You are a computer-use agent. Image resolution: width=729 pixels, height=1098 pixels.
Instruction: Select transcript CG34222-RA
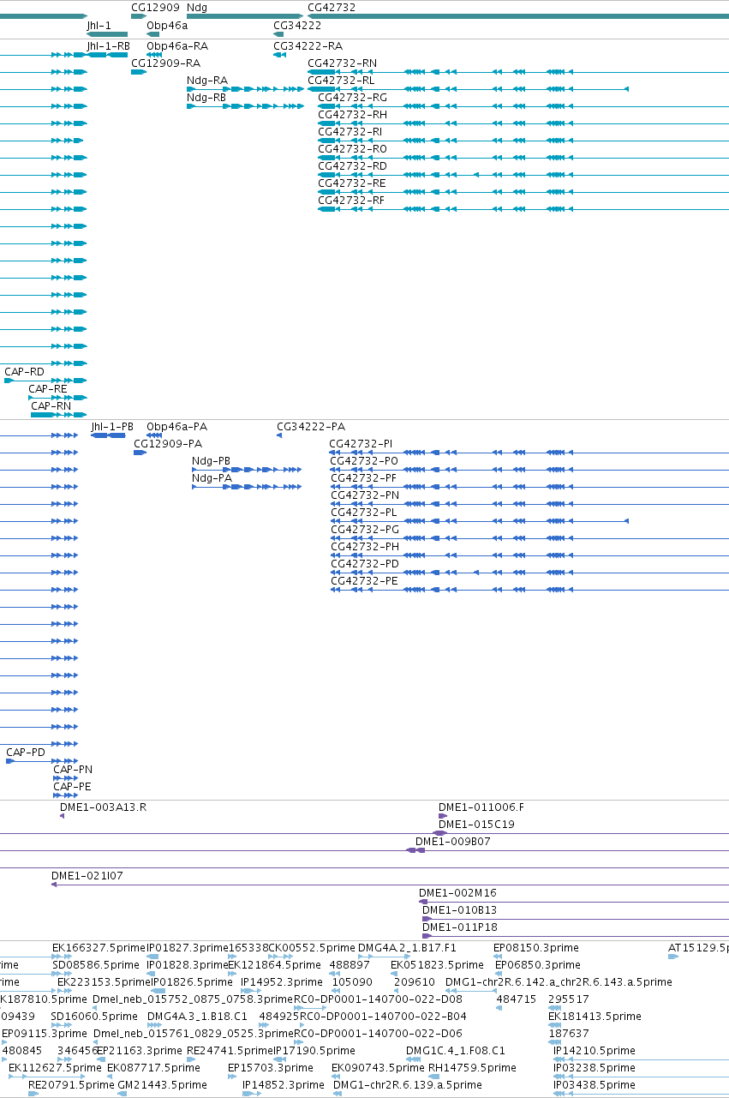click(x=308, y=45)
